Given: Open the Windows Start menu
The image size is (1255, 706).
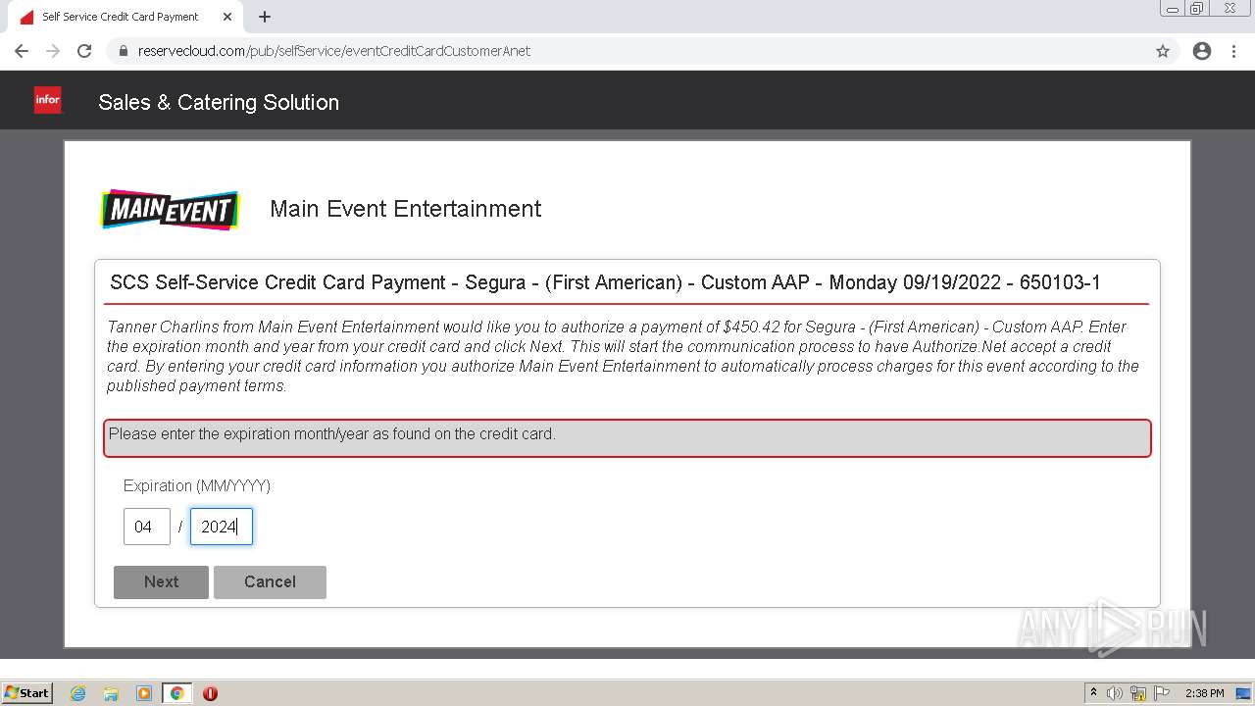Looking at the screenshot, I should [x=27, y=693].
